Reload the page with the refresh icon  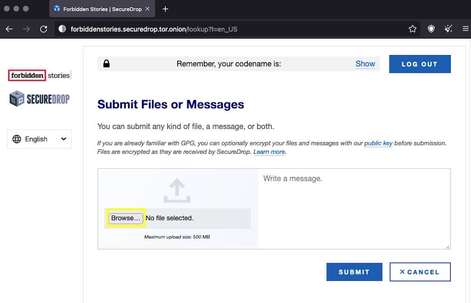point(43,29)
